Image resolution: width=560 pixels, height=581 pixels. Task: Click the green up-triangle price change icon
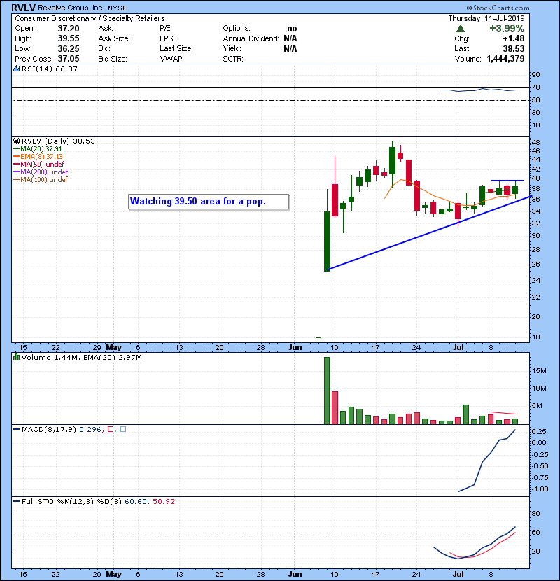461,29
